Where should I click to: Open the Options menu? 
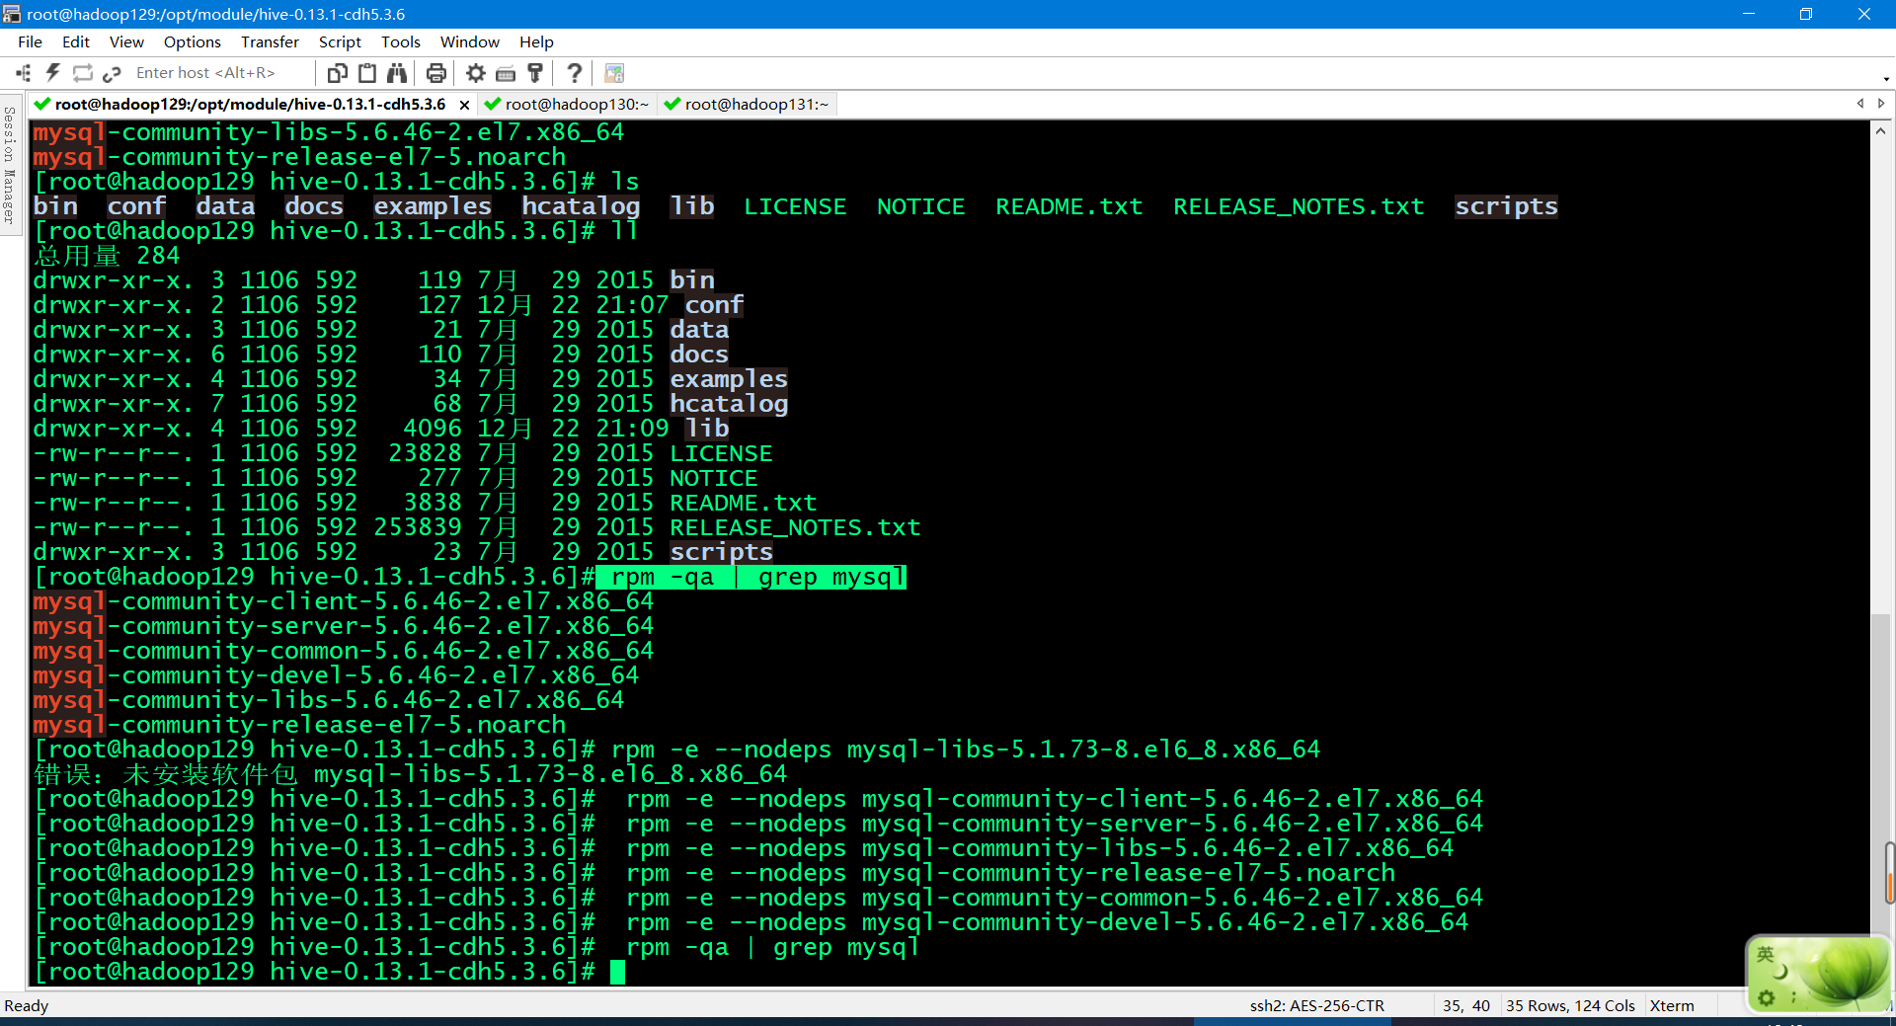(193, 41)
